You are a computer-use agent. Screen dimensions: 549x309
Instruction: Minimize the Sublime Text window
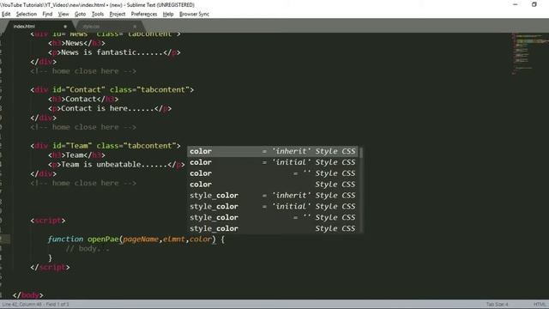coord(515,4)
